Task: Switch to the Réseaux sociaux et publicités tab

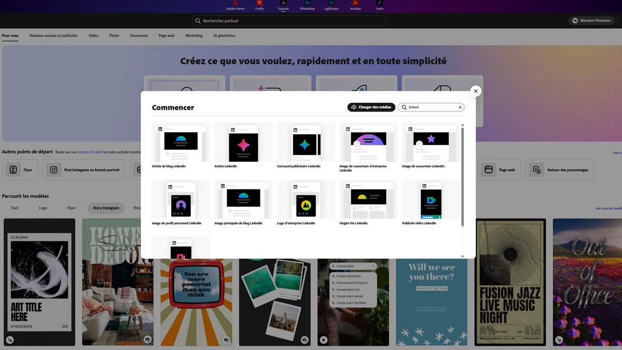Action: point(53,36)
